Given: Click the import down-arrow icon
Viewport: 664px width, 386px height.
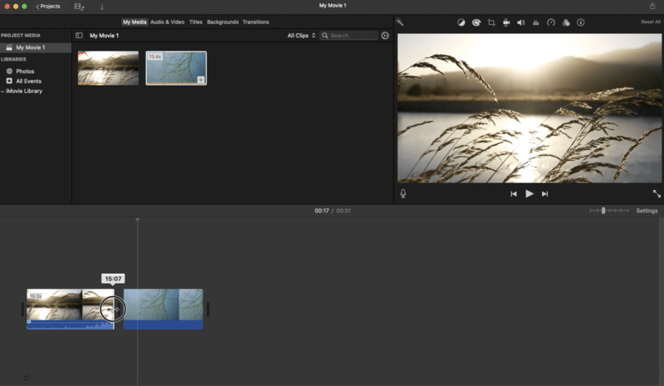Looking at the screenshot, I should click(102, 7).
